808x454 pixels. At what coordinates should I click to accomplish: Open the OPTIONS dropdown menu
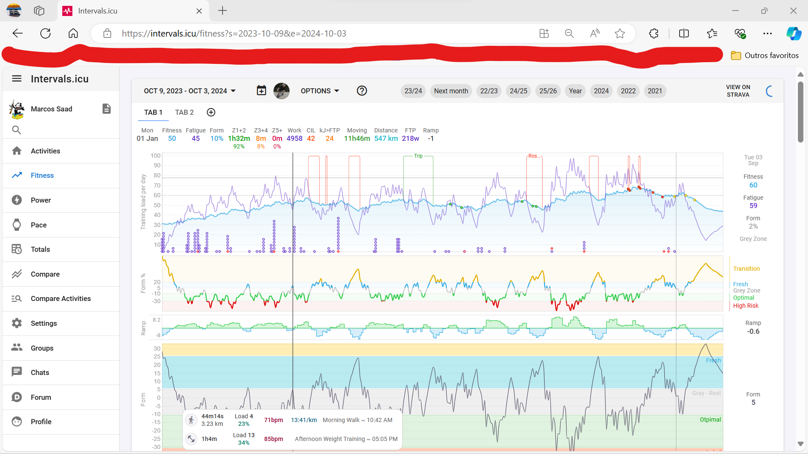click(320, 91)
